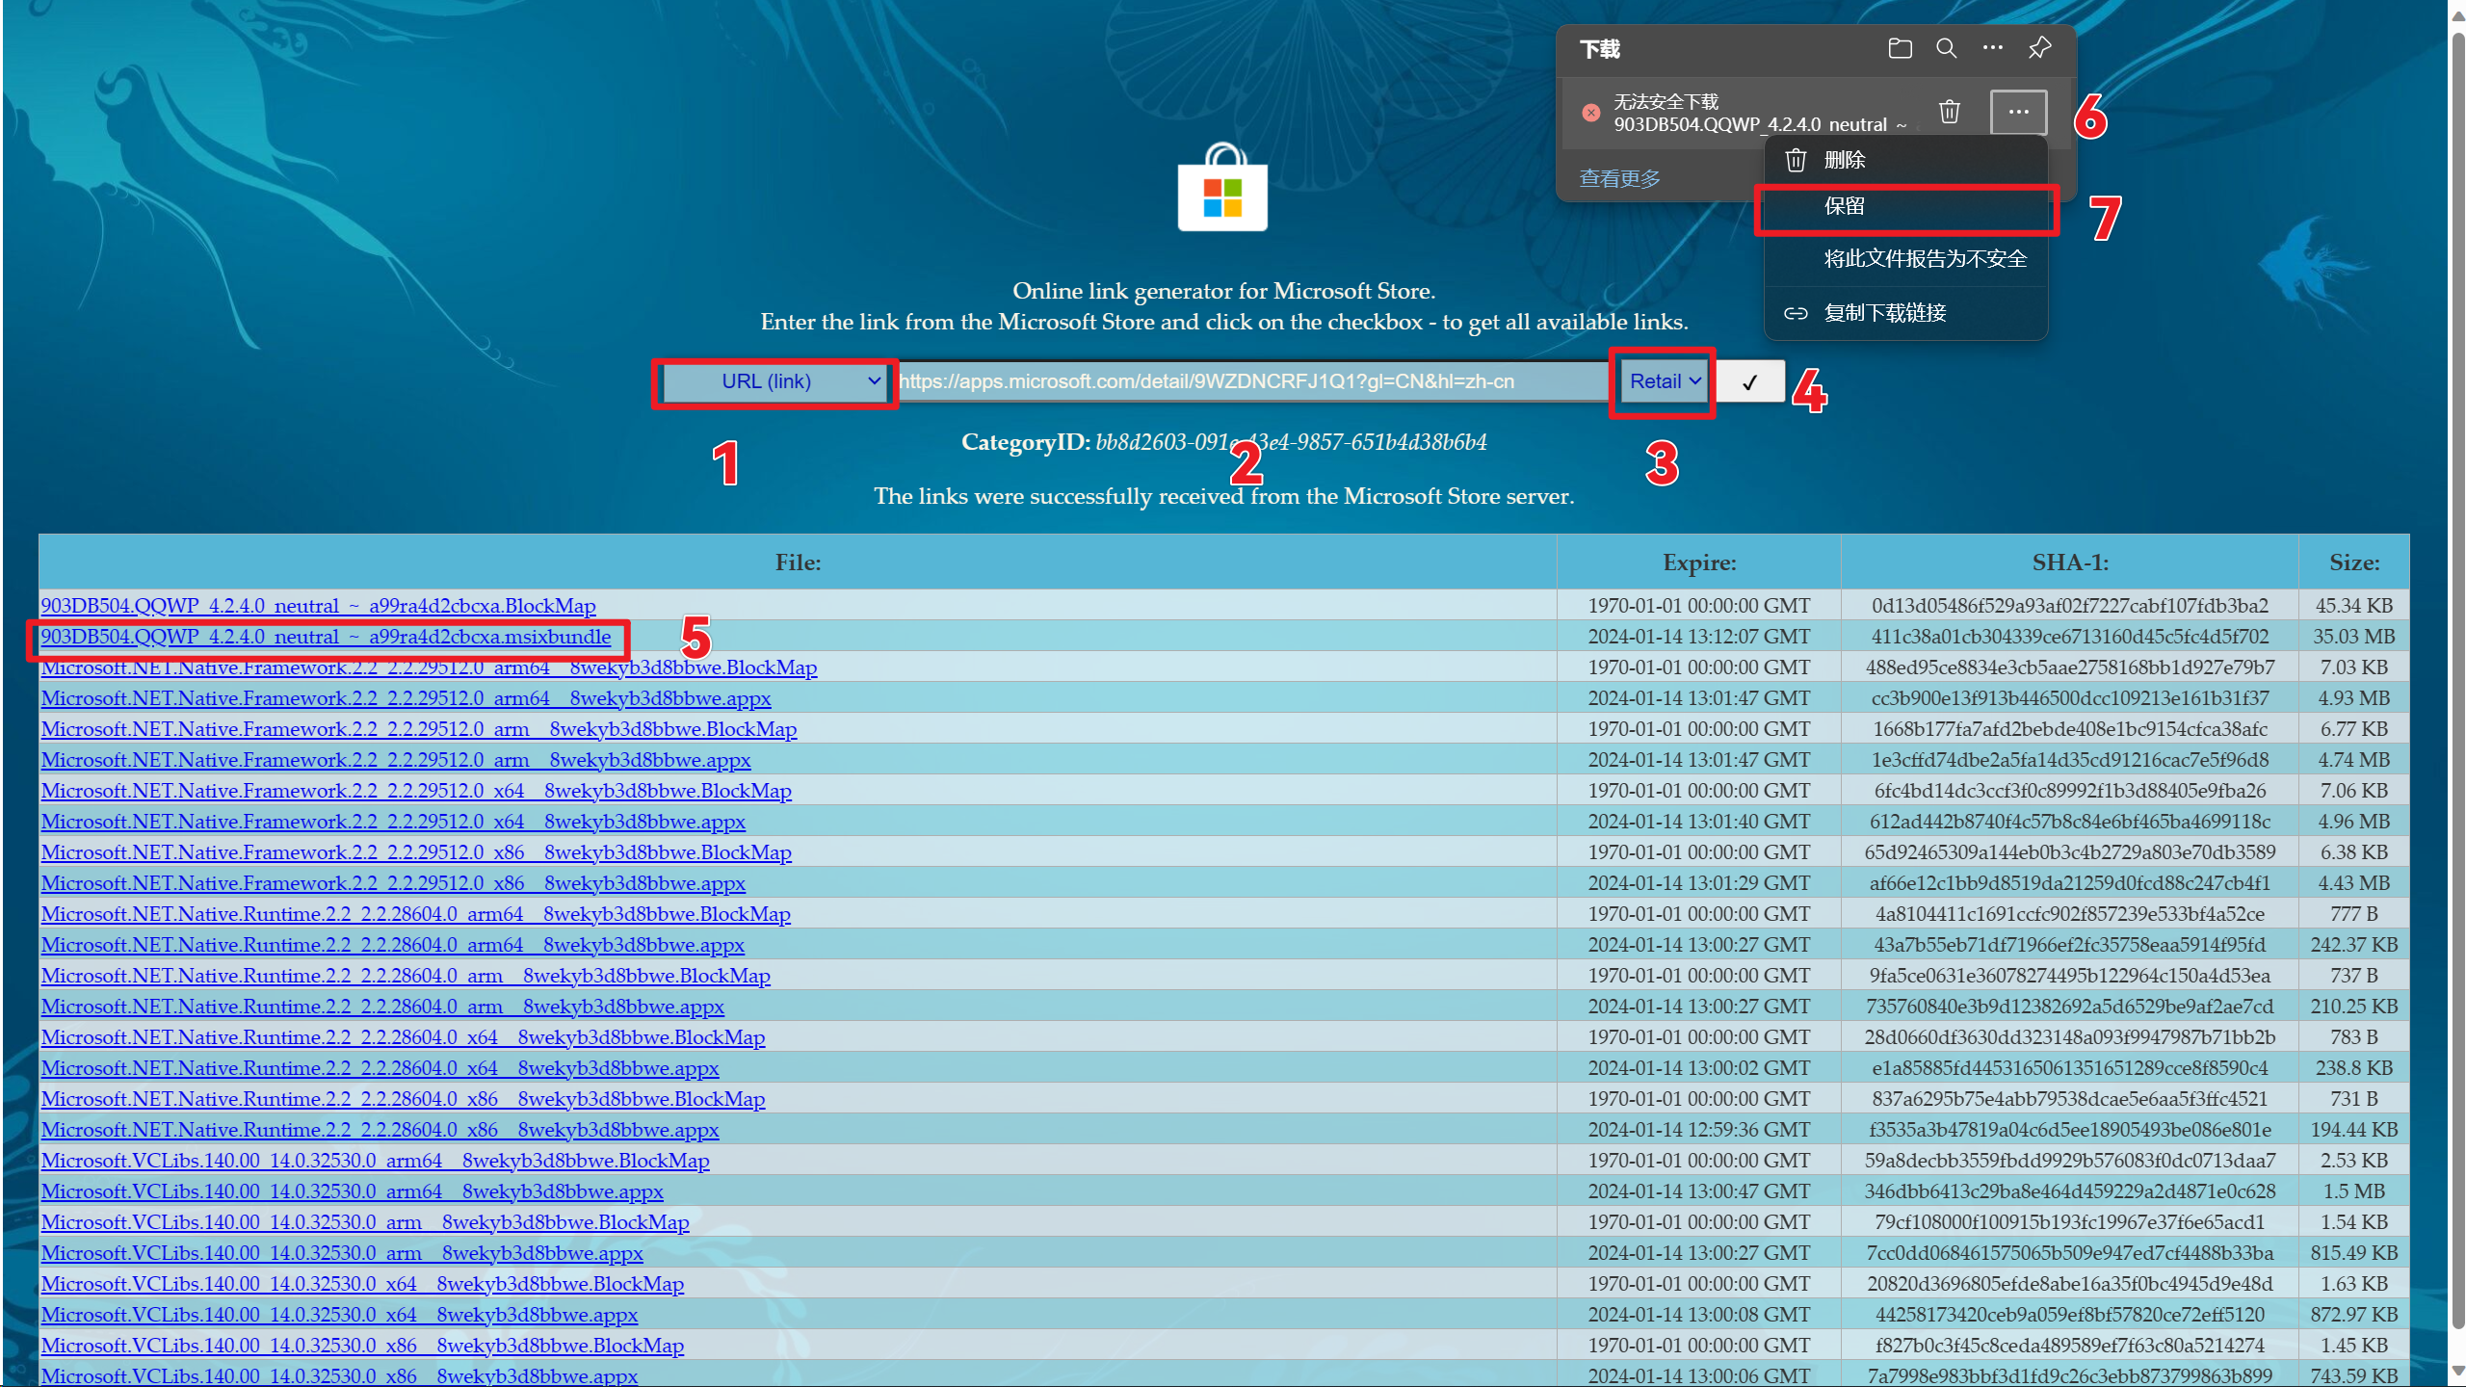Open more options in the download panel header
This screenshot has height=1387, width=2466.
[x=1992, y=47]
